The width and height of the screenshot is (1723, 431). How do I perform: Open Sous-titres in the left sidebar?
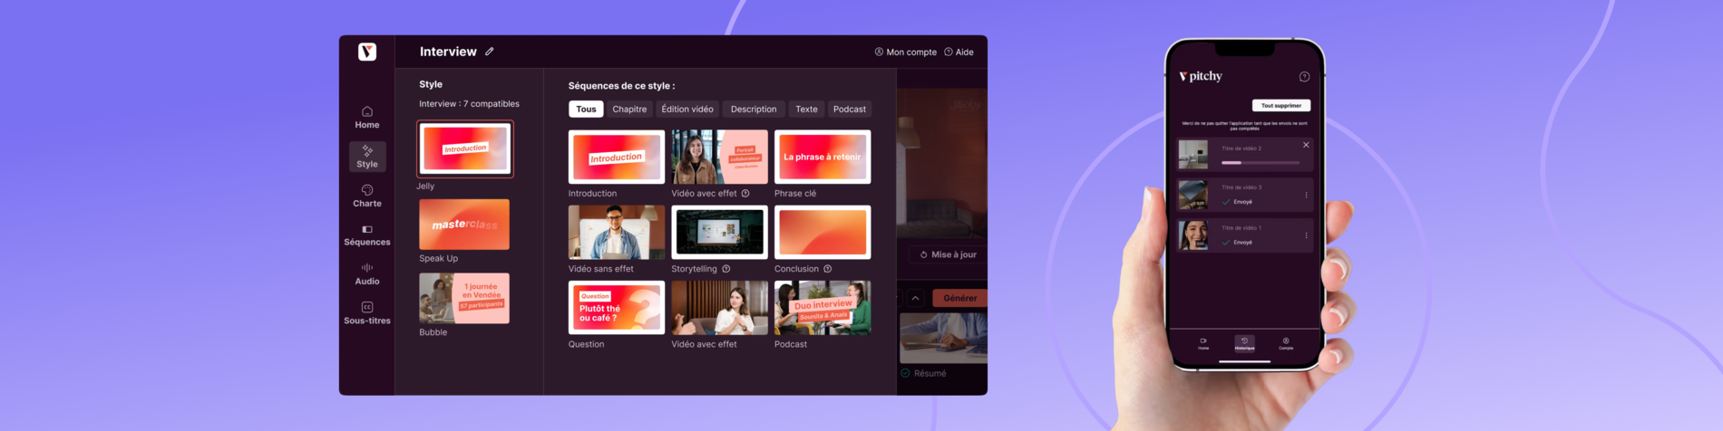[x=367, y=313]
